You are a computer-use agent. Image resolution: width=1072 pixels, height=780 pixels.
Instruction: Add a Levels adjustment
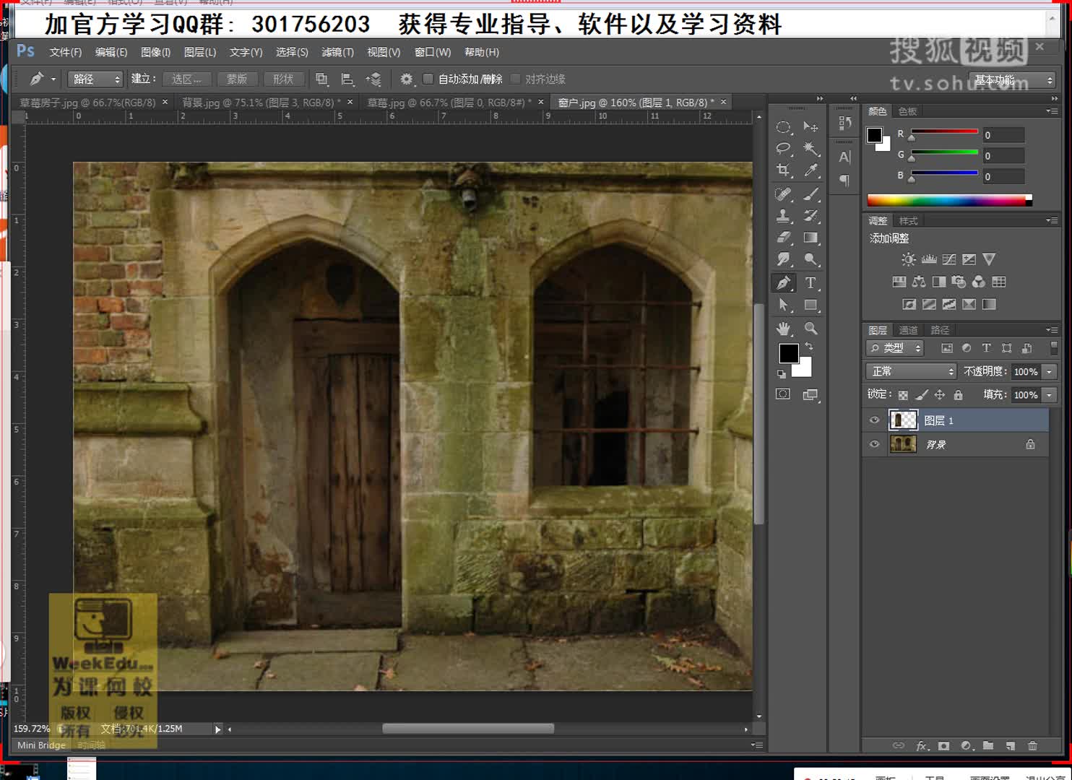[929, 259]
